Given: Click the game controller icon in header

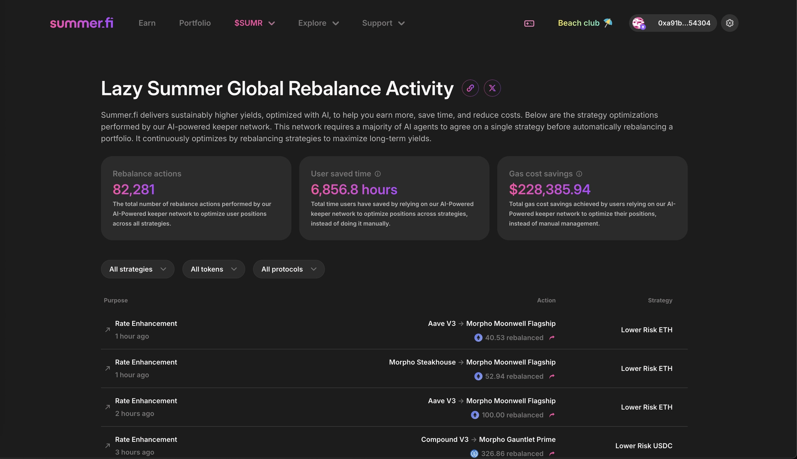Looking at the screenshot, I should coord(529,24).
